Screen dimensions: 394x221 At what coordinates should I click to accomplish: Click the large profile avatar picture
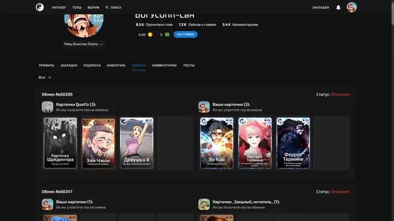84,25
